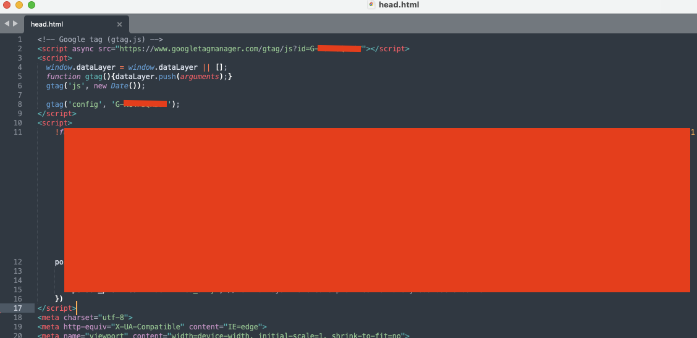Go to next tab with right arrow
The image size is (697, 338).
point(15,23)
